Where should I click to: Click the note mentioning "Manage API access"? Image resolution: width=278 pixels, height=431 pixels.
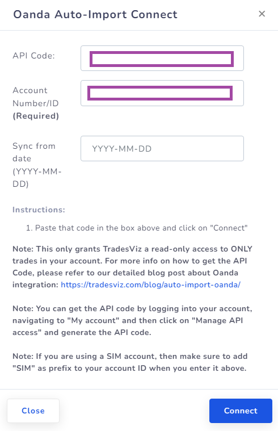(x=132, y=320)
